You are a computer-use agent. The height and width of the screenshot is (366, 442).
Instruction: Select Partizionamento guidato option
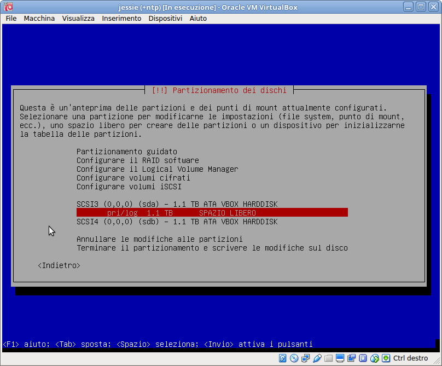tap(127, 152)
